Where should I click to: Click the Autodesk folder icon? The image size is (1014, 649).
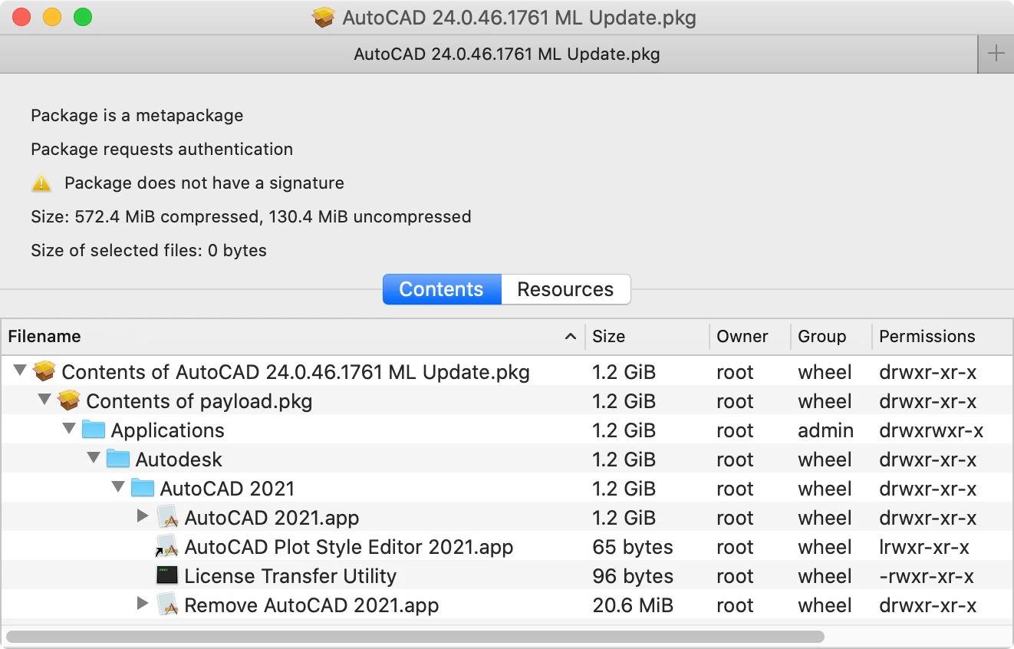(118, 459)
